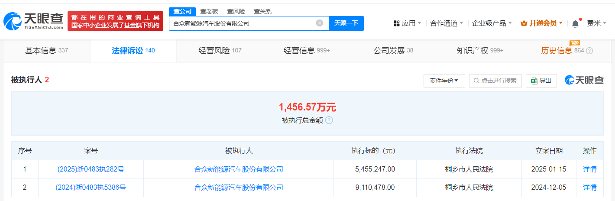Click help icon beside 被执行总金额
The image size is (615, 201).
[x=329, y=120]
